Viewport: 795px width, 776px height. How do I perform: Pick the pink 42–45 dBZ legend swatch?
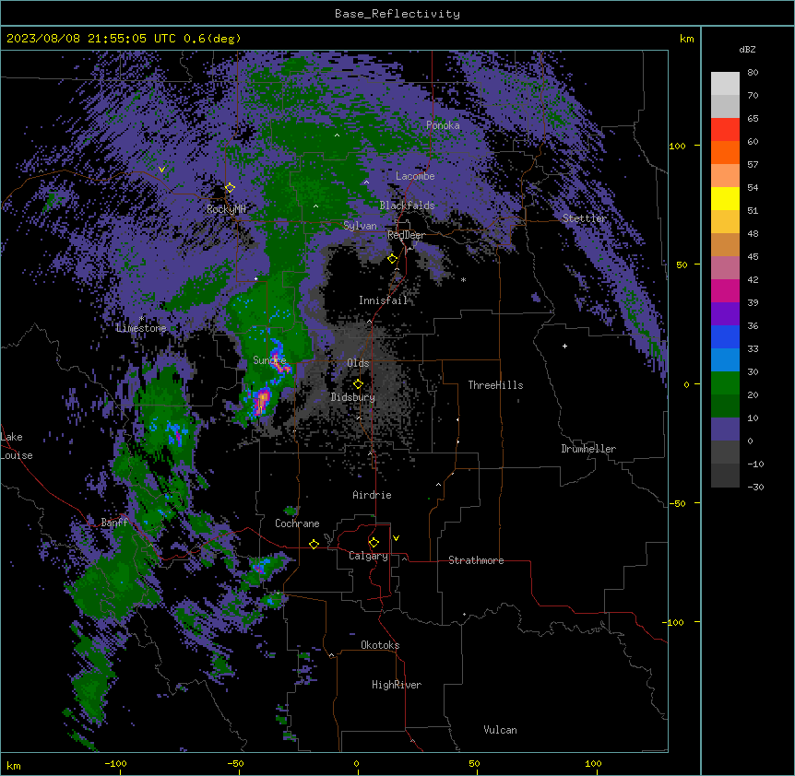[725, 268]
